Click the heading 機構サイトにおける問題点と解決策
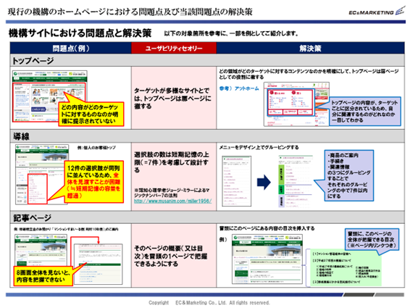 click(80, 33)
